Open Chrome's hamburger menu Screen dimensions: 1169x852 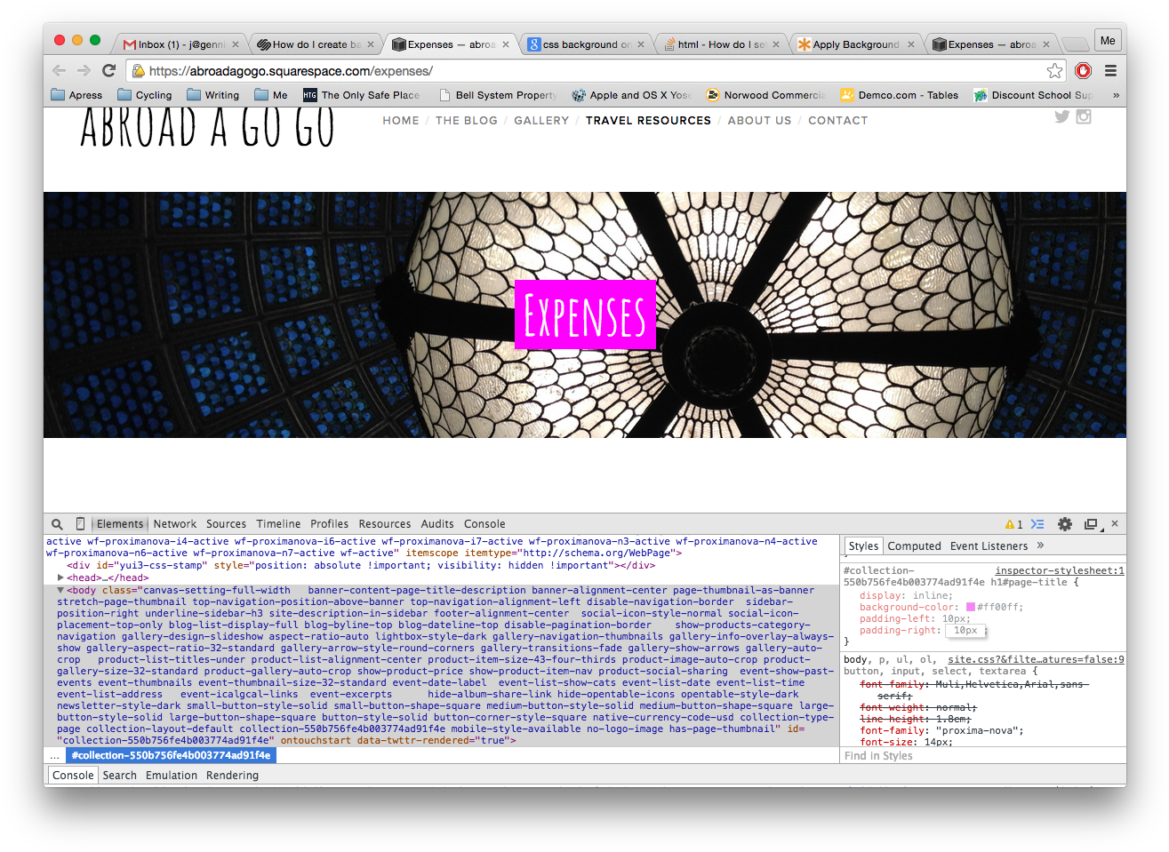click(1110, 71)
